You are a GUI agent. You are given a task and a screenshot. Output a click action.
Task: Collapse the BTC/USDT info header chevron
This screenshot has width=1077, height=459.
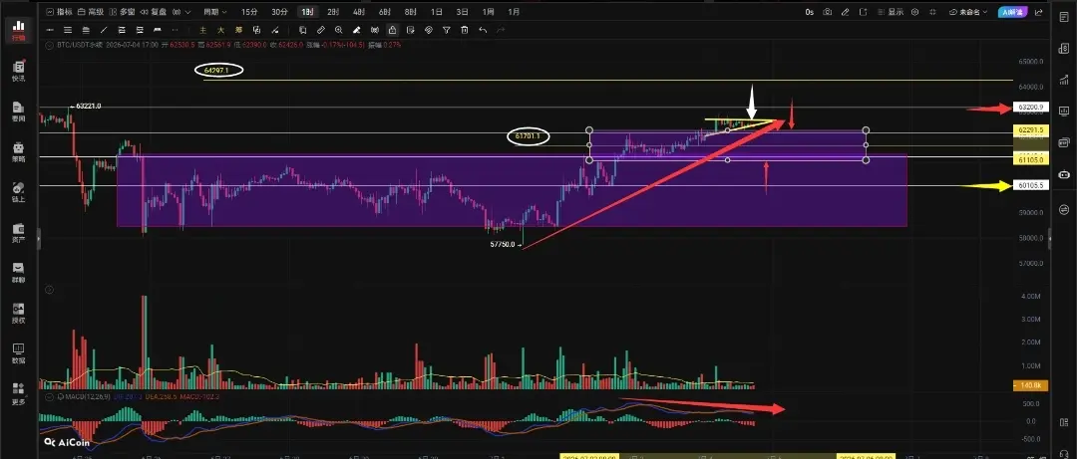[49, 45]
